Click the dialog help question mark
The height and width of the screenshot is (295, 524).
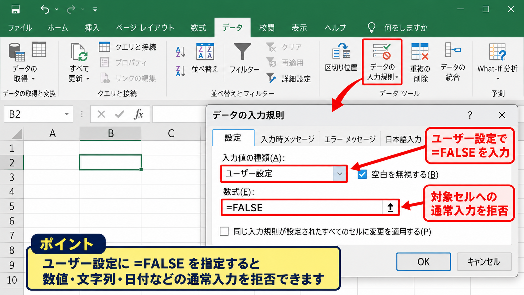click(x=470, y=115)
